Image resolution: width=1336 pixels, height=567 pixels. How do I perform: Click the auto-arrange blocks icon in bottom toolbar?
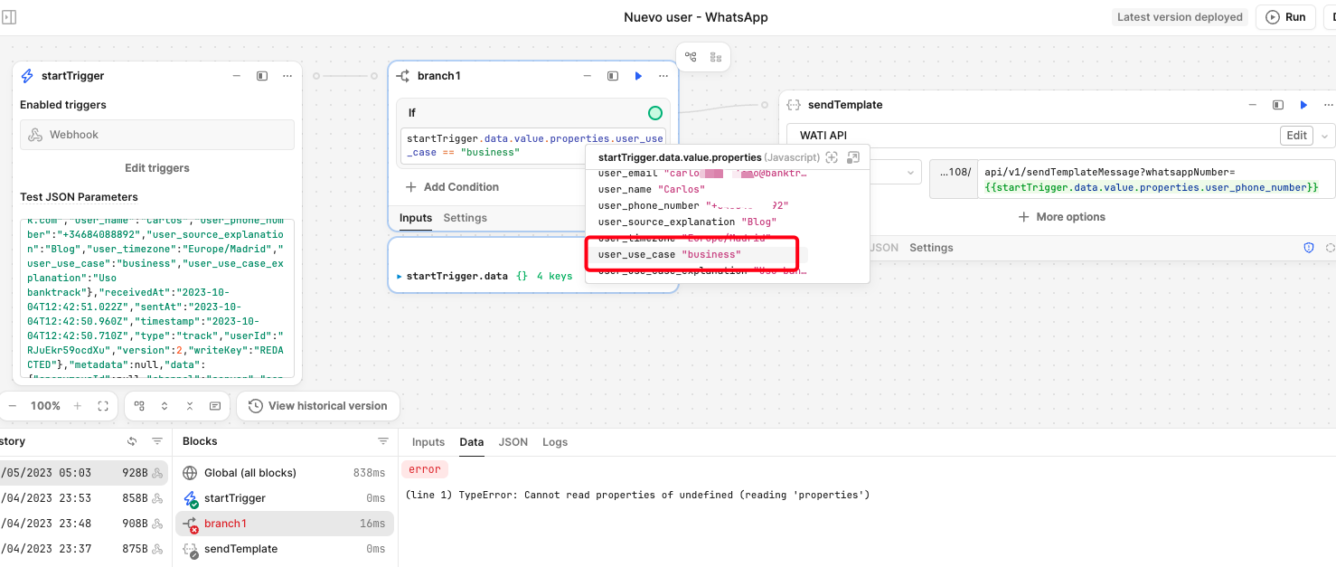coord(139,406)
